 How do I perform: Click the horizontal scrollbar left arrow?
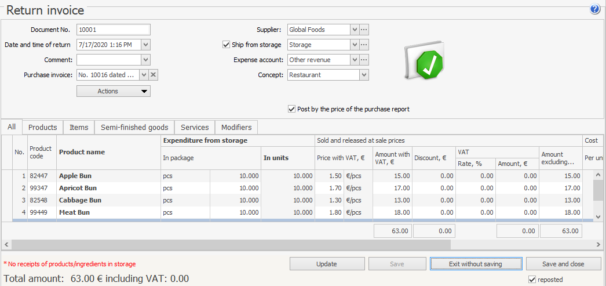(6, 245)
